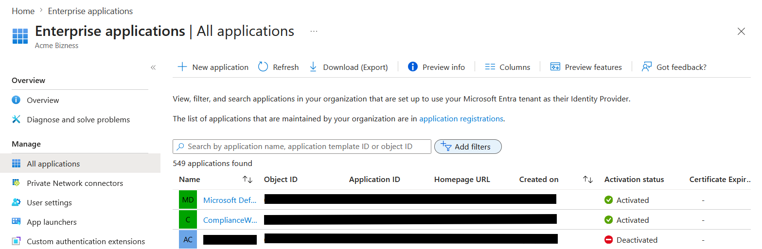This screenshot has height=249, width=762.
Task: Click the All applications grid icon in the sidebar
Action: point(16,163)
